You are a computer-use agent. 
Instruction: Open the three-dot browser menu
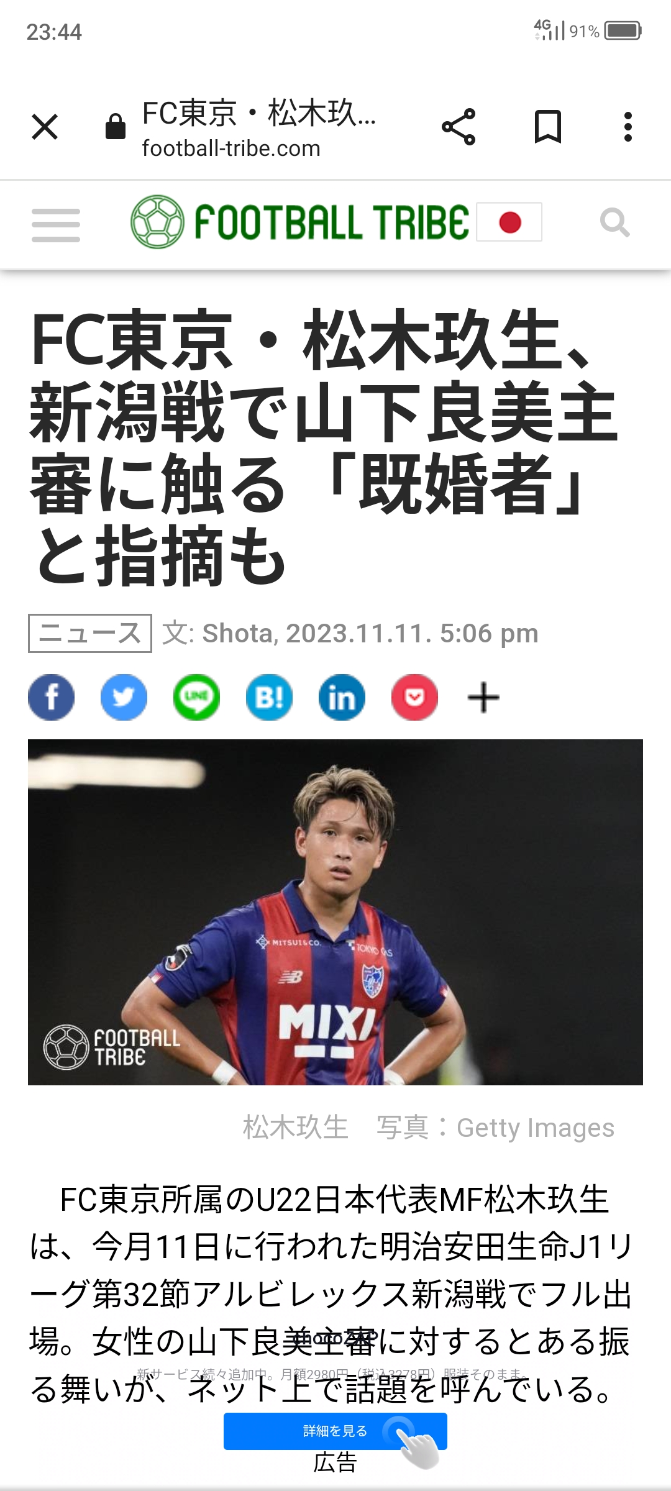[628, 127]
